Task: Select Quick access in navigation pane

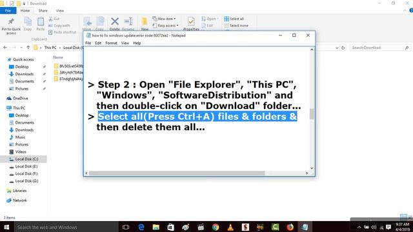Action: point(23,59)
